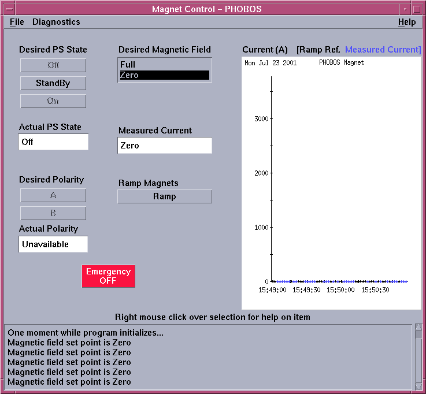This screenshot has height=394, width=426.
Task: Set desired PS state to Off
Action: 53,65
